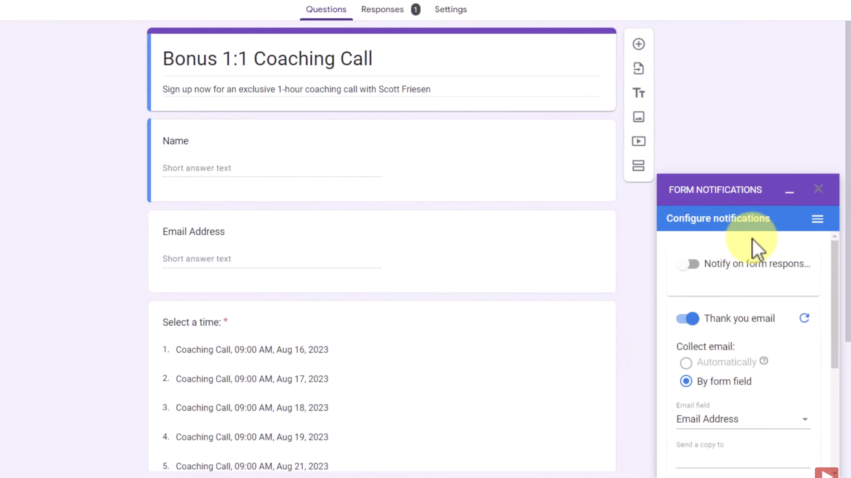This screenshot has height=478, width=851.
Task: Open the Settings tab
Action: (450, 9)
